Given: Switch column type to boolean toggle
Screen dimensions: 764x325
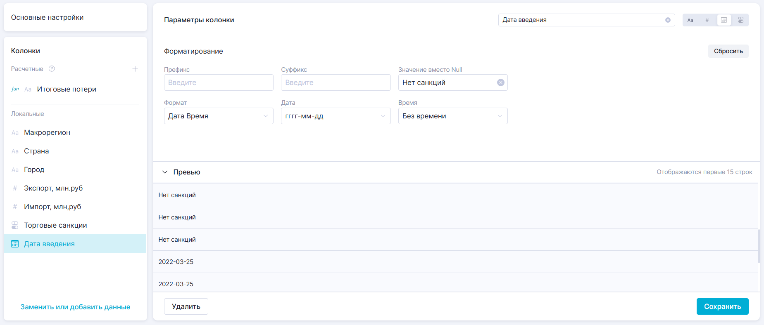Looking at the screenshot, I should click(x=740, y=20).
